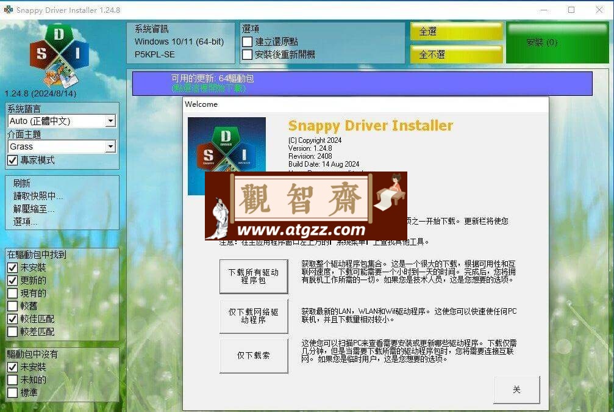Uncheck 未安裝 under 在驅動包中找到
The width and height of the screenshot is (614, 412).
pos(13,267)
